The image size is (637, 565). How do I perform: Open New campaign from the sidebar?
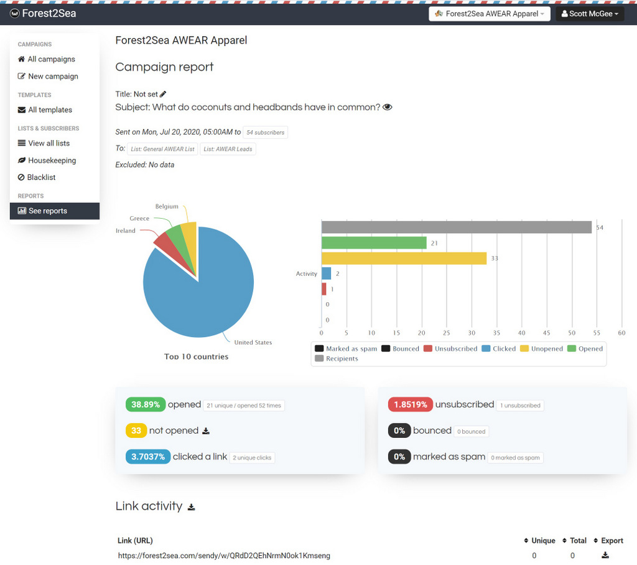coord(53,76)
